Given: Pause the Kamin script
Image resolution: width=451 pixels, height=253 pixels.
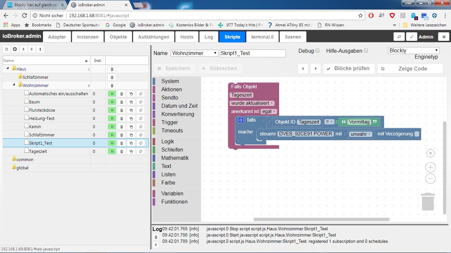Looking at the screenshot, I should (x=112, y=127).
